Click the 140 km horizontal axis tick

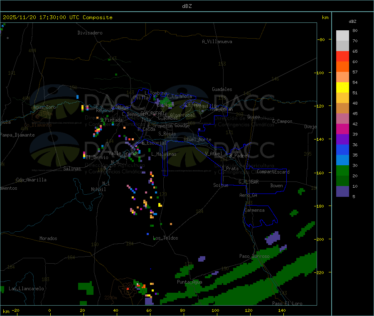click(x=282, y=310)
